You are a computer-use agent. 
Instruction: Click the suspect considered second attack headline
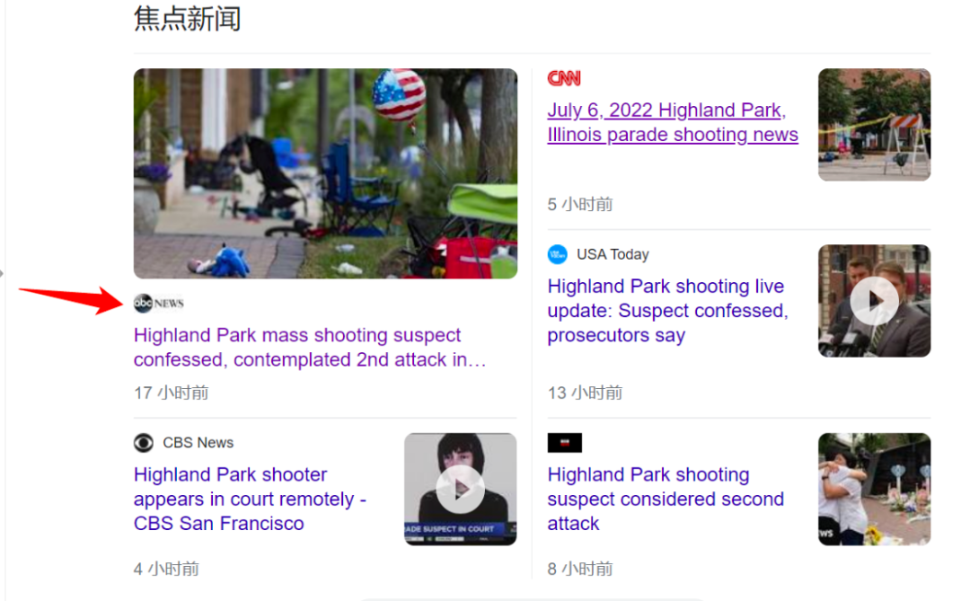(666, 499)
